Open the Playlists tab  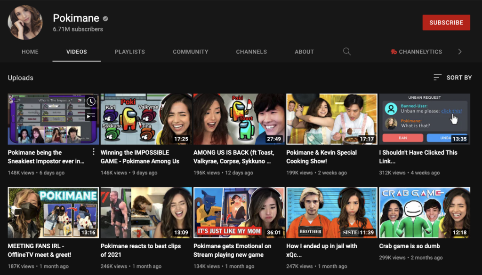click(130, 52)
